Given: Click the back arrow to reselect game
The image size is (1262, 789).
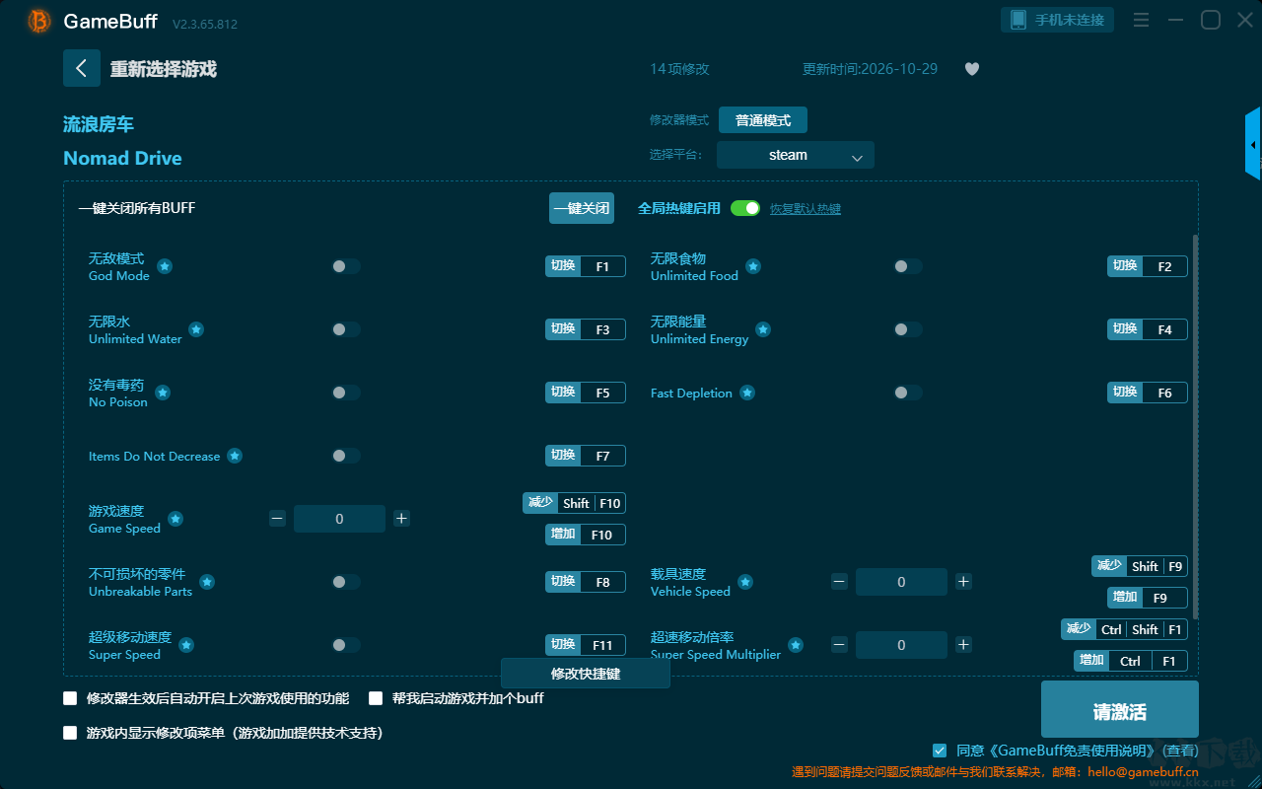Looking at the screenshot, I should pos(81,68).
